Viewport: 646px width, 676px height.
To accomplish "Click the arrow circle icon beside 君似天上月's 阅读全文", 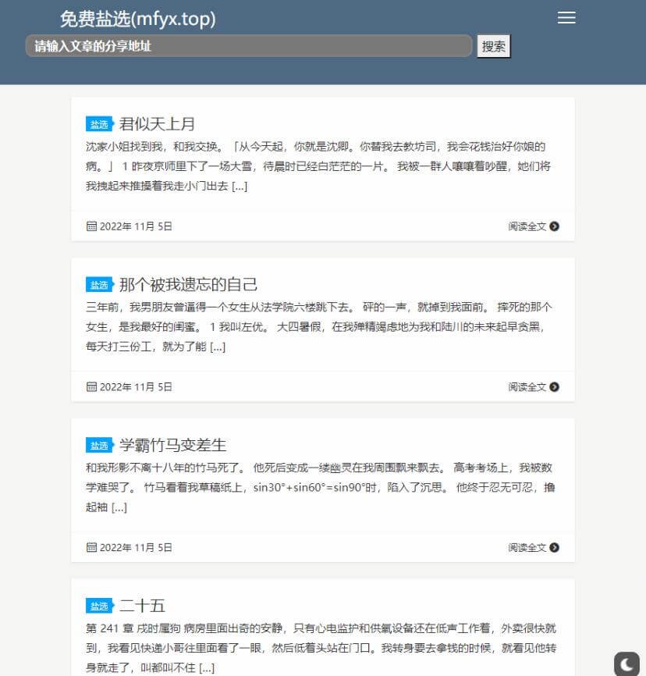I will click(x=553, y=226).
